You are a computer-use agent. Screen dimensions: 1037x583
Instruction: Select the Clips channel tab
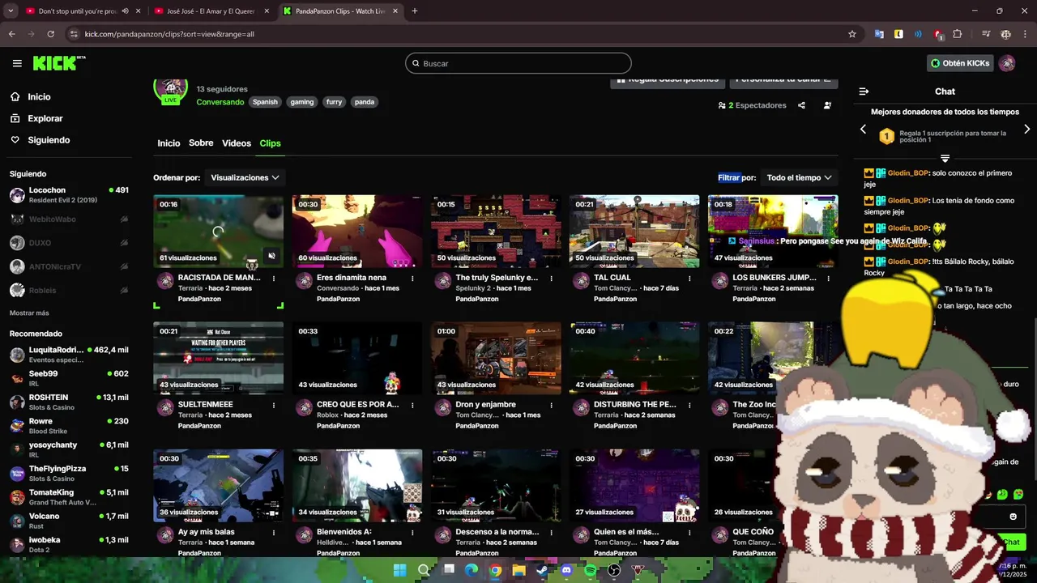tap(270, 143)
